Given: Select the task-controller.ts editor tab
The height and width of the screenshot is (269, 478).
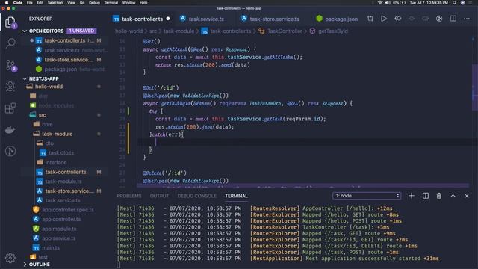Looking at the screenshot, I should coord(142,19).
